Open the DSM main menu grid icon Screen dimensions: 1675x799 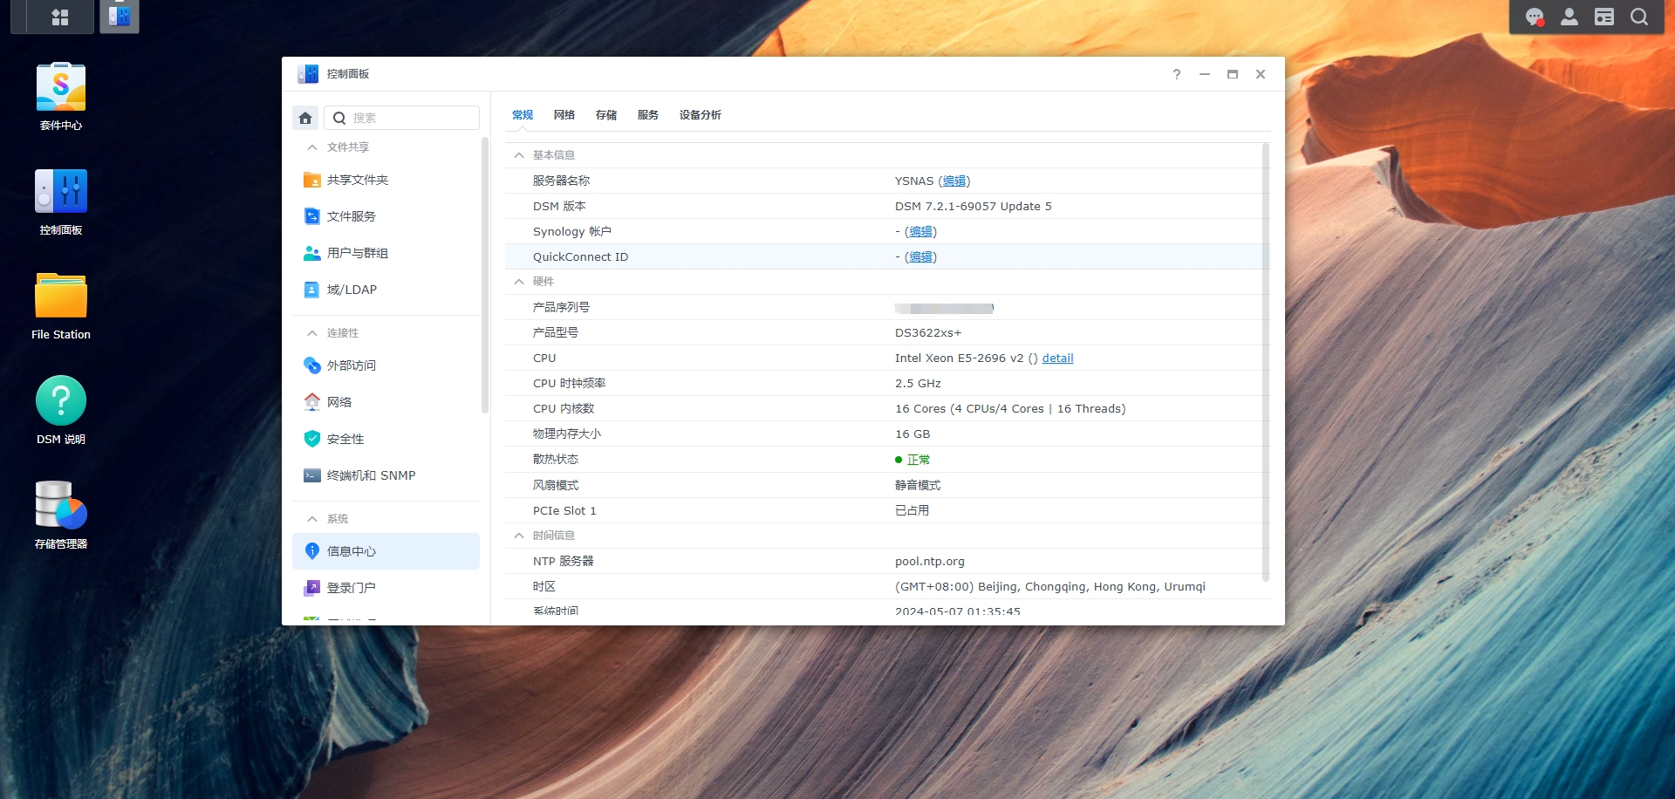[60, 17]
